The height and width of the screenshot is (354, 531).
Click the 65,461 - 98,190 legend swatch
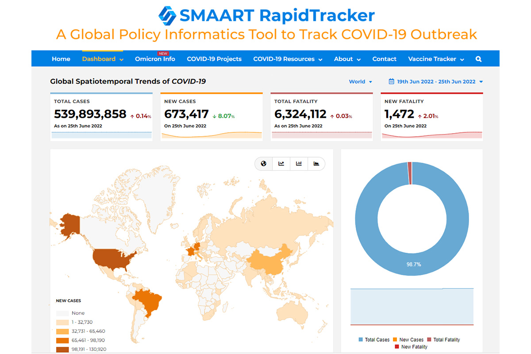(x=62, y=340)
